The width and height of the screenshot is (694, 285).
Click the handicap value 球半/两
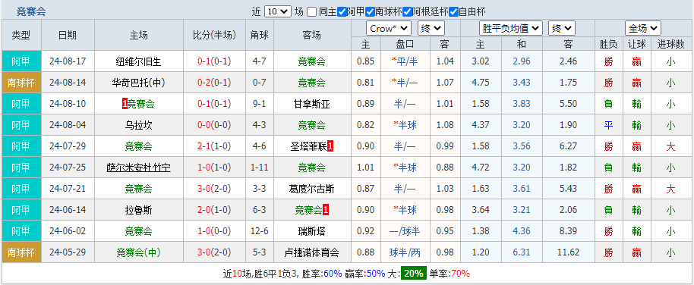(405, 252)
